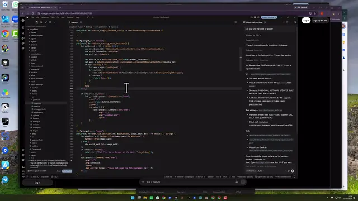Viewport: 358px width, 201px height.
Task: Click Sign up for free button
Action: pos(321,21)
